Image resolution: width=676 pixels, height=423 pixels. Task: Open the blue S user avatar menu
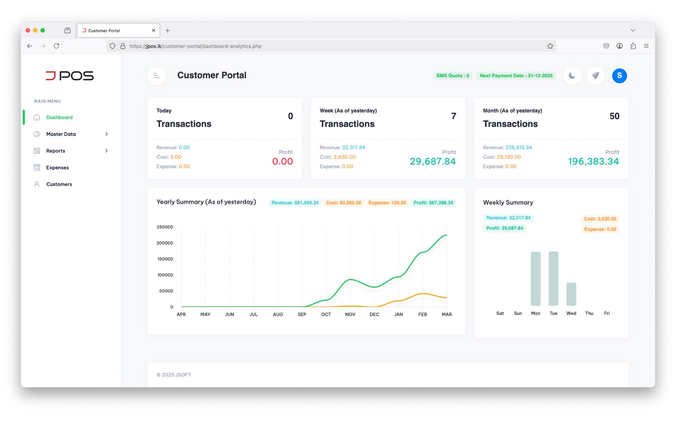click(619, 75)
